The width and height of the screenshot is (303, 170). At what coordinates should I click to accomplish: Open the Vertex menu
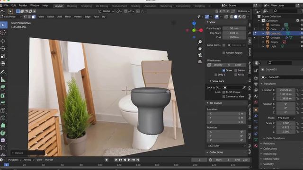click(78, 17)
